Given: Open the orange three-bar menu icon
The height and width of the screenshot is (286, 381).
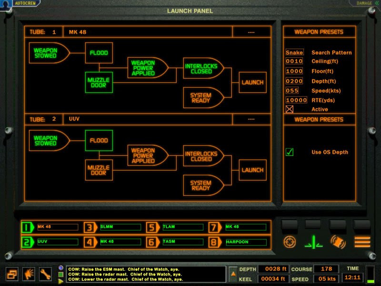Looking at the screenshot, I should tap(362, 242).
